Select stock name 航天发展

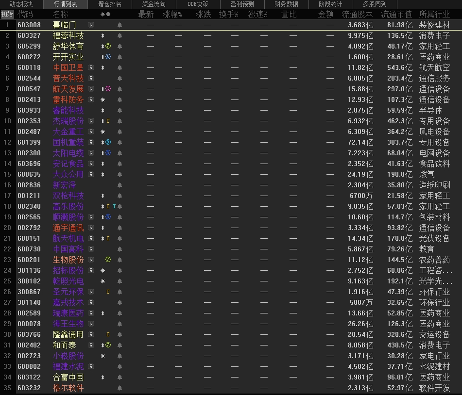tap(68, 89)
